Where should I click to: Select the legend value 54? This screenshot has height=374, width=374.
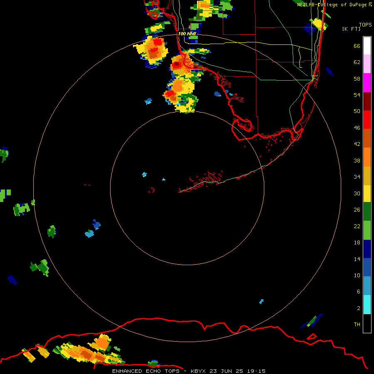(x=357, y=95)
